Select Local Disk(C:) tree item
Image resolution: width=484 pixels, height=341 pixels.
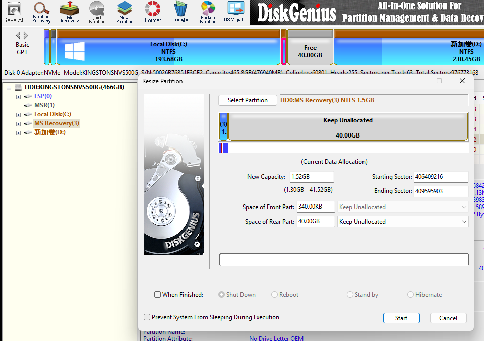[x=52, y=114]
